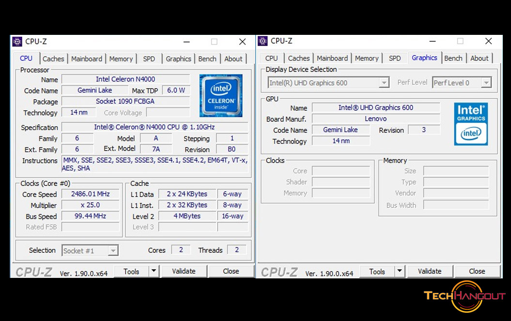Close the right CPU-Z window with X
Viewport: 511px width, 321px height.
tap(488, 41)
